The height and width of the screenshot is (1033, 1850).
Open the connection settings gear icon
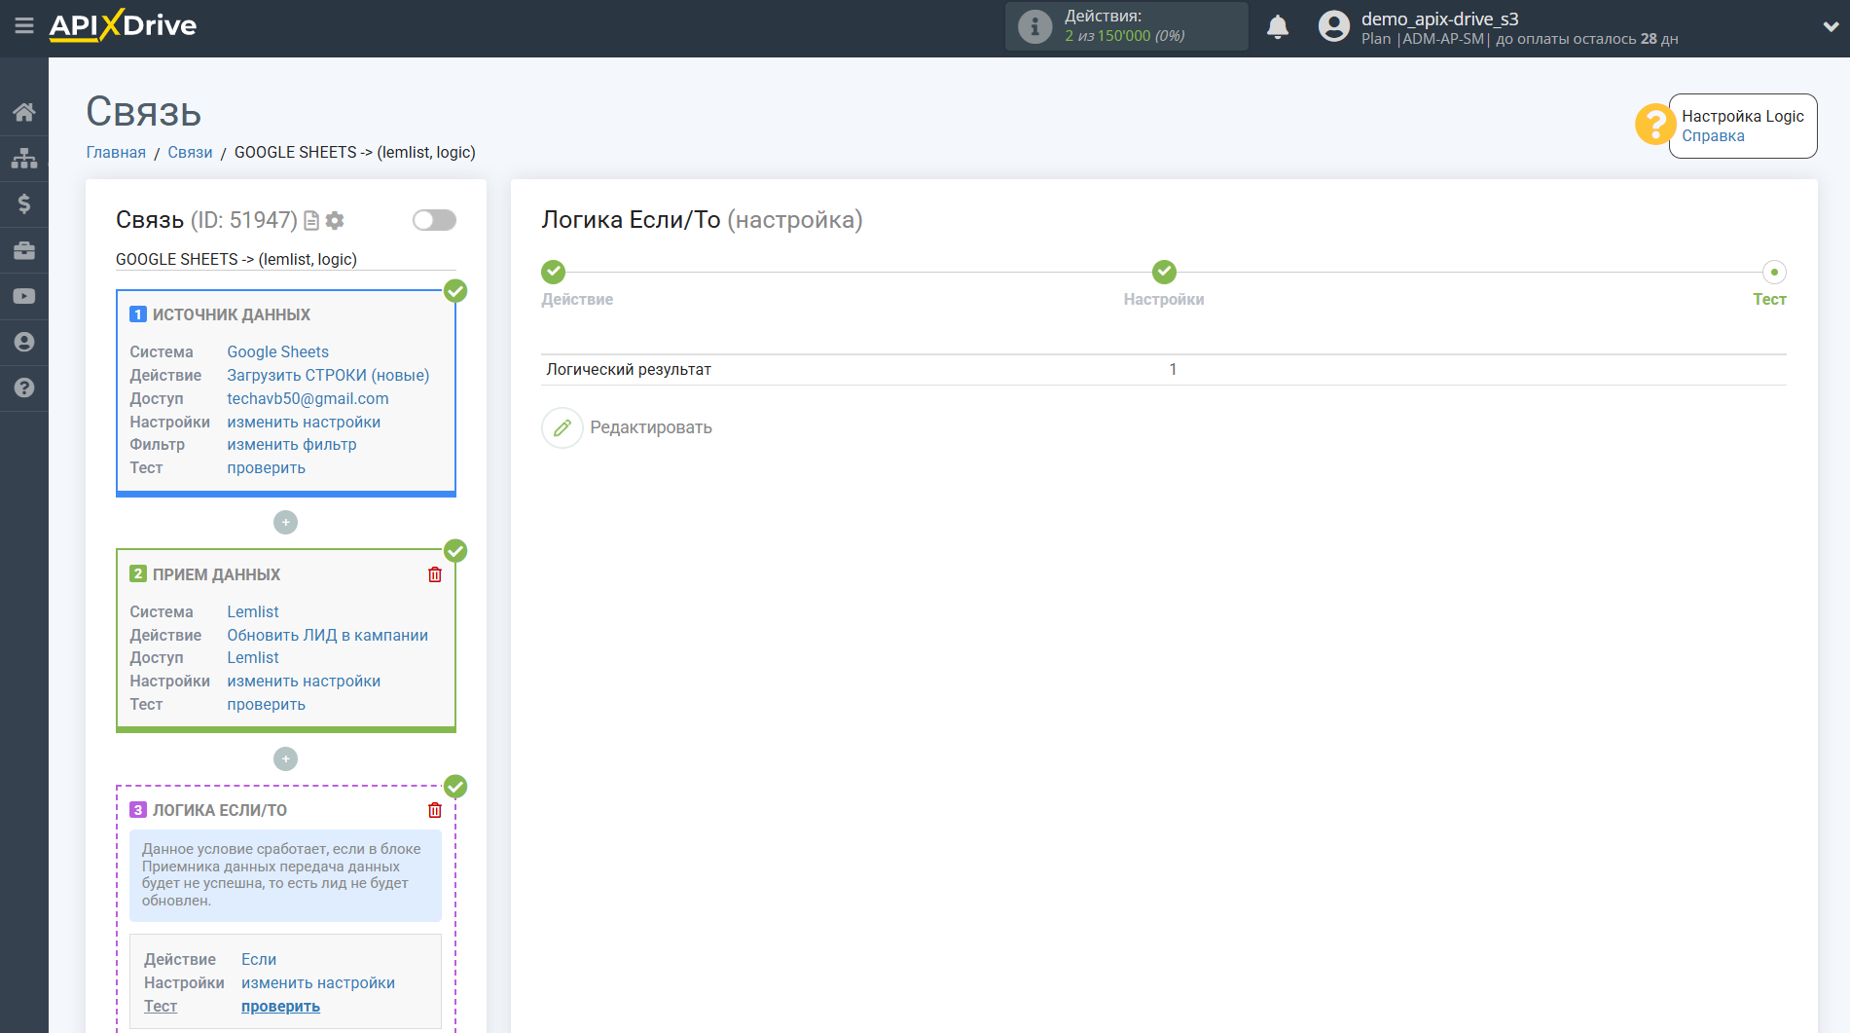pyautogui.click(x=335, y=221)
